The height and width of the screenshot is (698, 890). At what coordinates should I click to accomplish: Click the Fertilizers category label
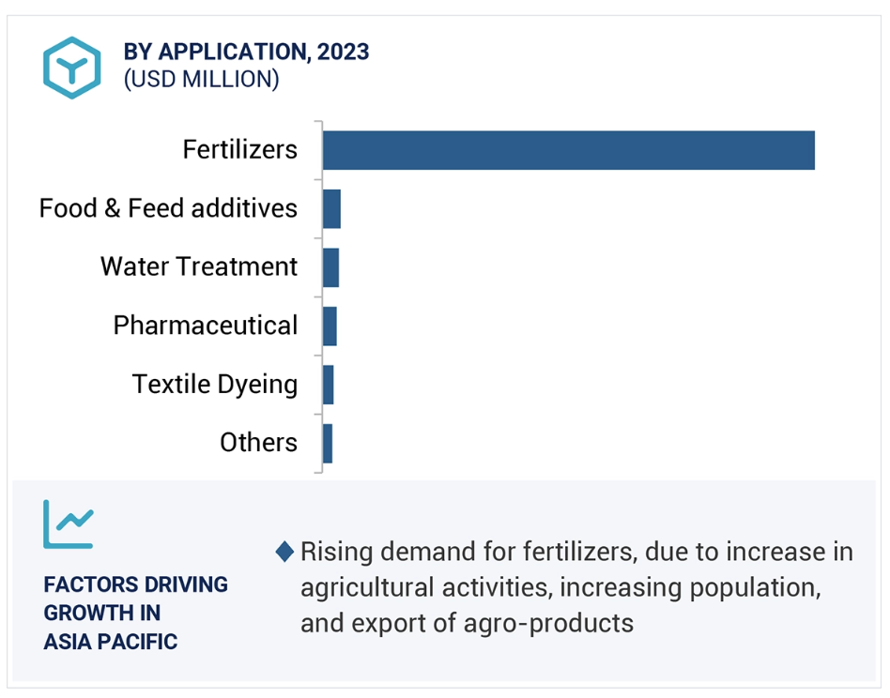point(240,150)
